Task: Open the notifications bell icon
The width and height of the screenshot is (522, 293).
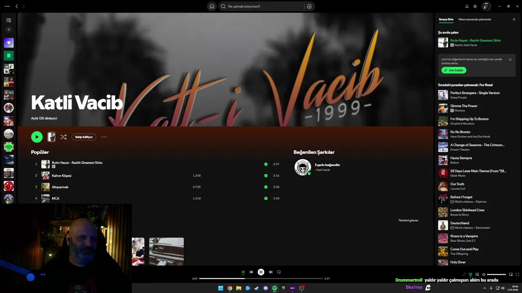Action: [x=467, y=7]
